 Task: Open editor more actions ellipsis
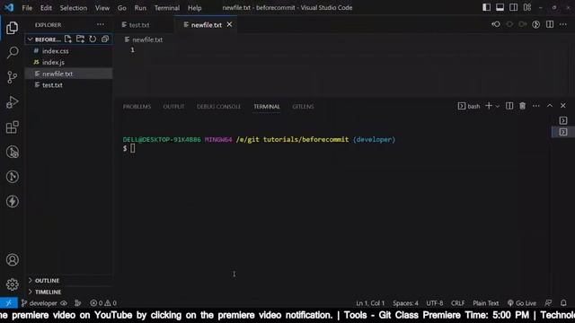click(x=563, y=24)
